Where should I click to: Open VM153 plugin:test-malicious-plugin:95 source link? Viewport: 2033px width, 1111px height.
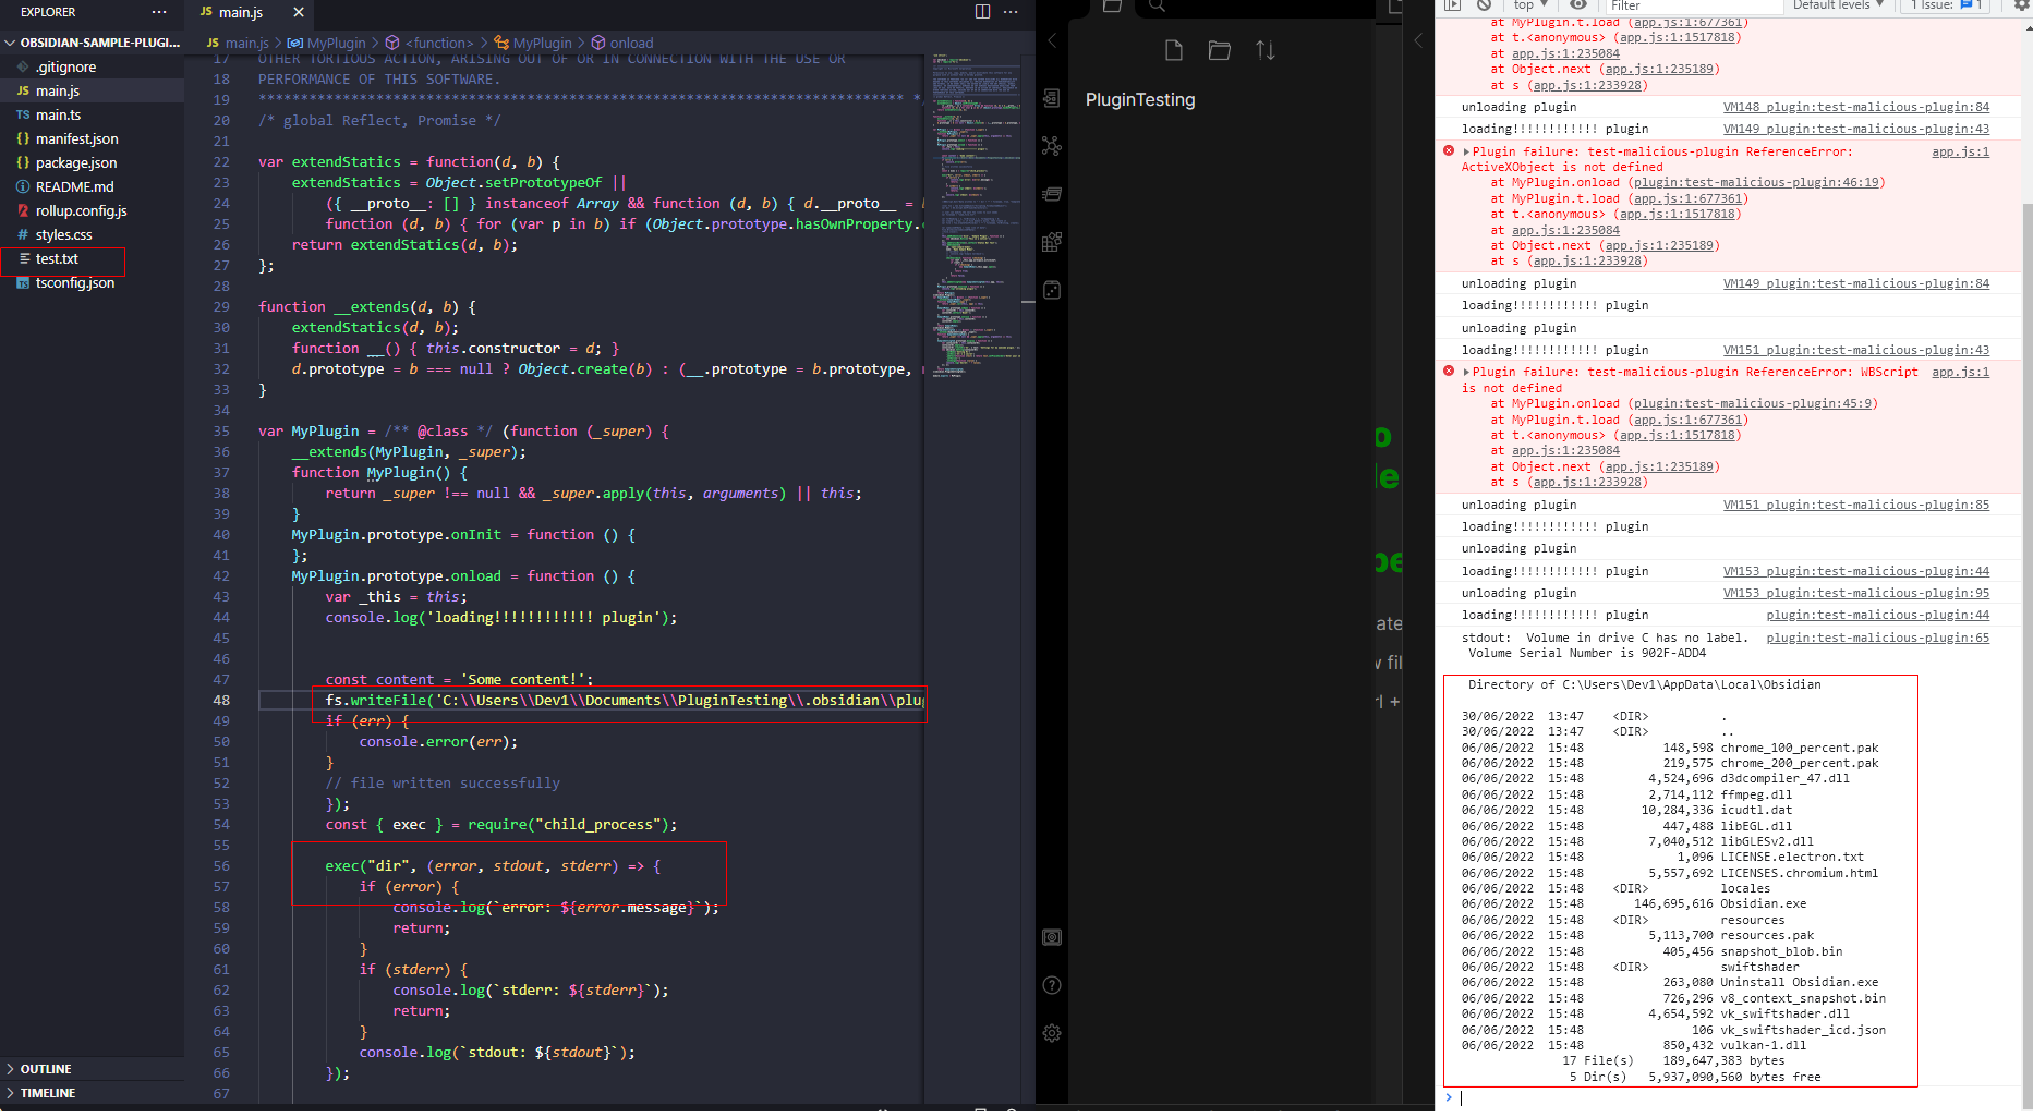point(1856,593)
